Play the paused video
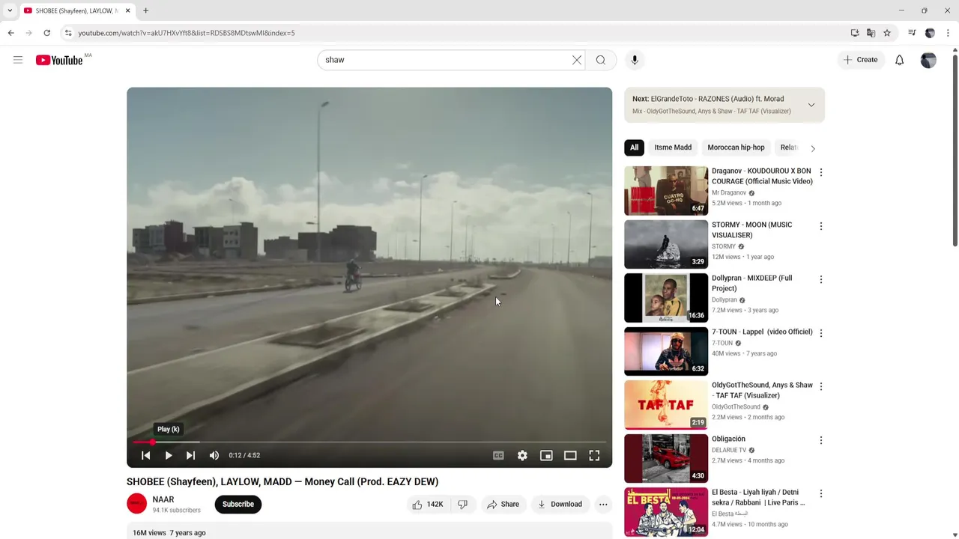 (169, 455)
